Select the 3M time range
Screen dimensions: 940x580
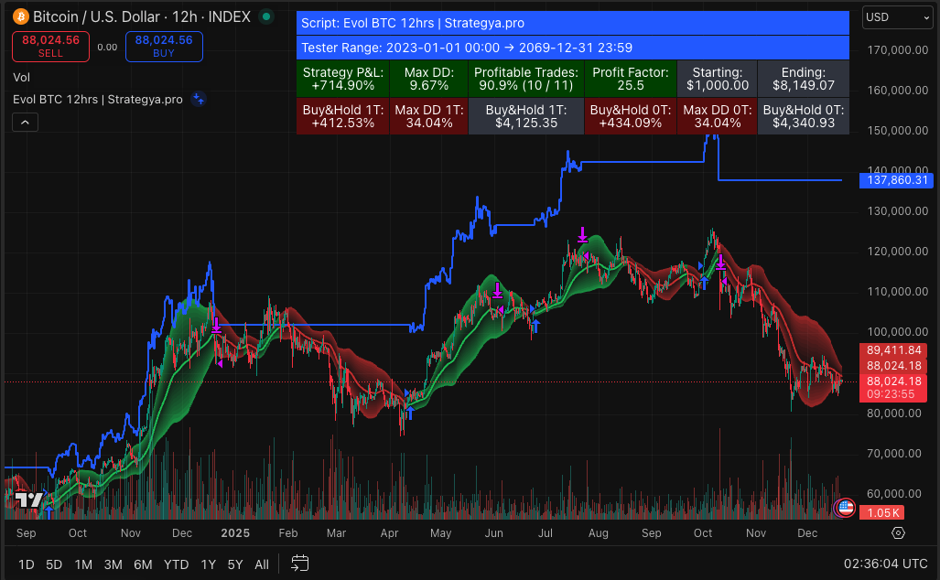pos(113,564)
